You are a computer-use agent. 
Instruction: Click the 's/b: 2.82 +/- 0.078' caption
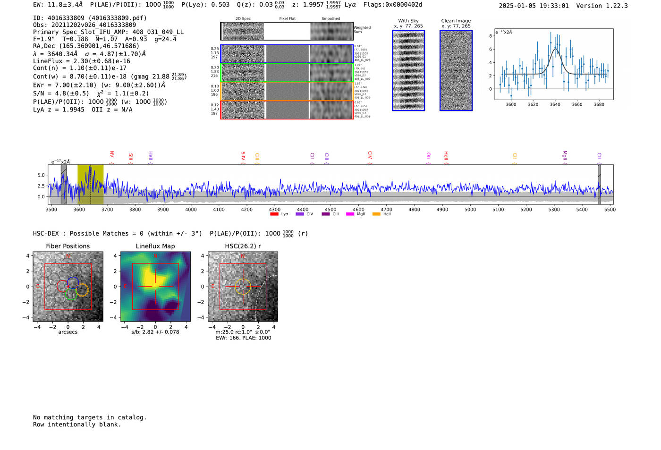tap(155, 332)
